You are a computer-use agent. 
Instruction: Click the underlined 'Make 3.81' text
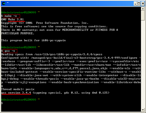point(16,19)
